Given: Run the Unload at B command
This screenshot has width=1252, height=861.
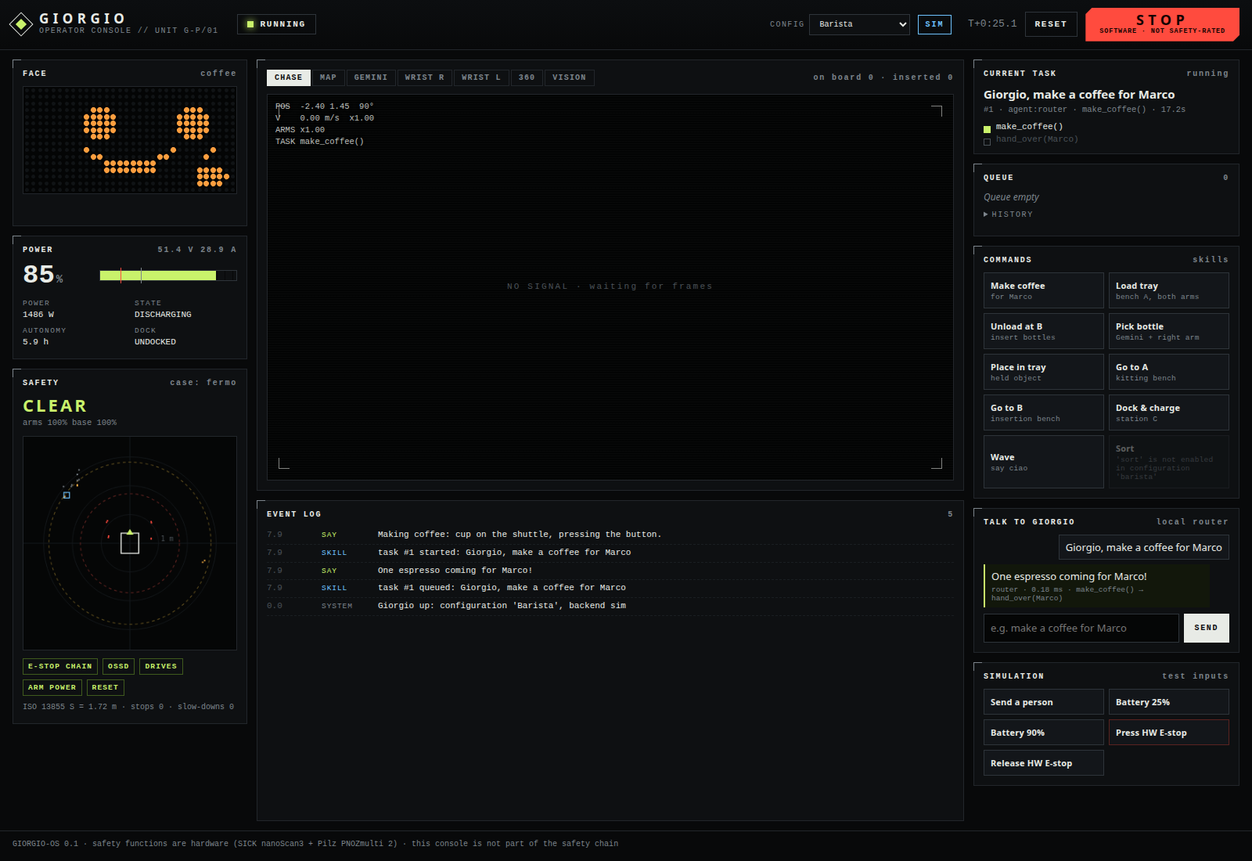Looking at the screenshot, I should tap(1043, 331).
